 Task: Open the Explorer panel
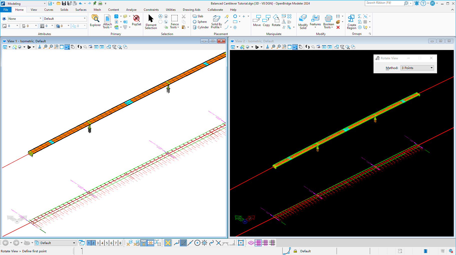pos(95,21)
